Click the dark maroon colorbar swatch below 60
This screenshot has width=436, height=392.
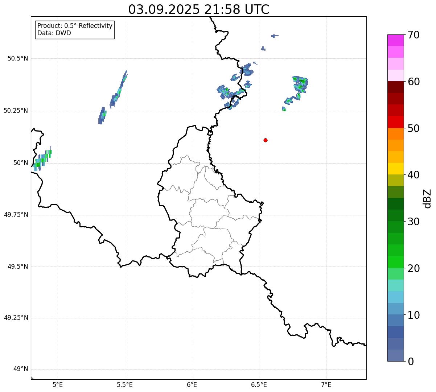click(x=395, y=87)
